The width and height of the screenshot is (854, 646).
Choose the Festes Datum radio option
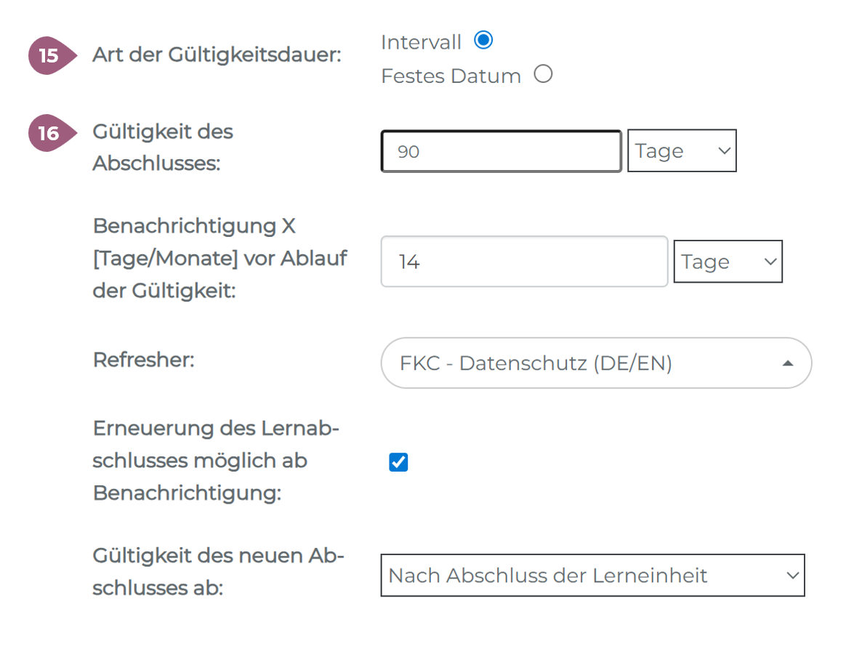[x=543, y=74]
